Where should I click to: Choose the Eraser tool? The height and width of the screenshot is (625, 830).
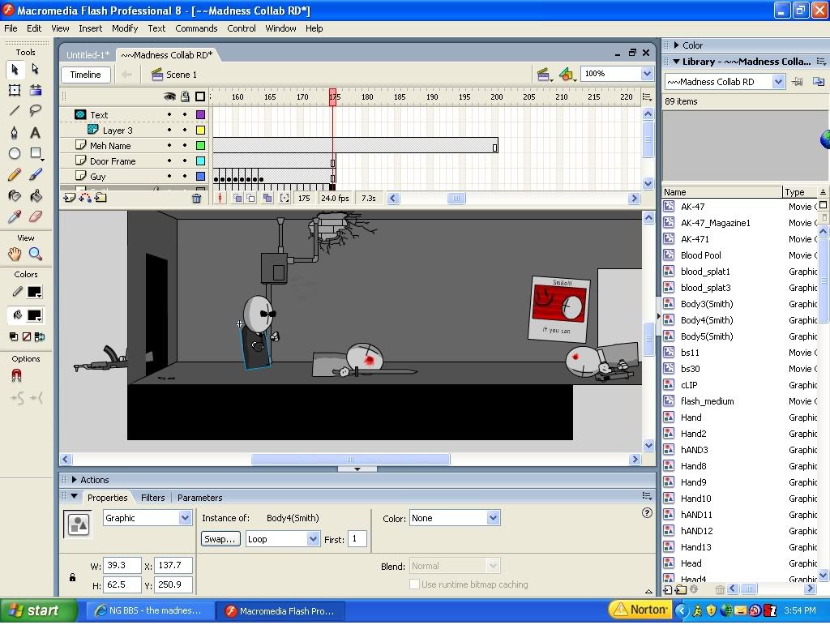[36, 216]
